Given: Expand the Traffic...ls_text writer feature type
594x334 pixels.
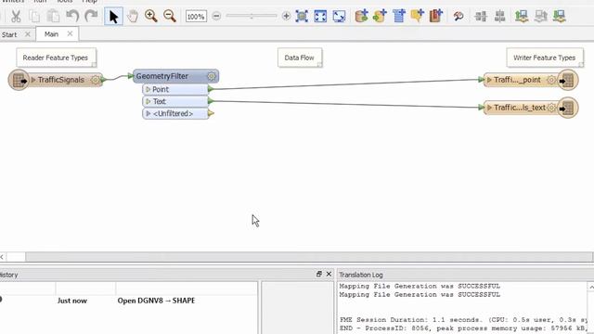Looking at the screenshot, I should (x=489, y=108).
